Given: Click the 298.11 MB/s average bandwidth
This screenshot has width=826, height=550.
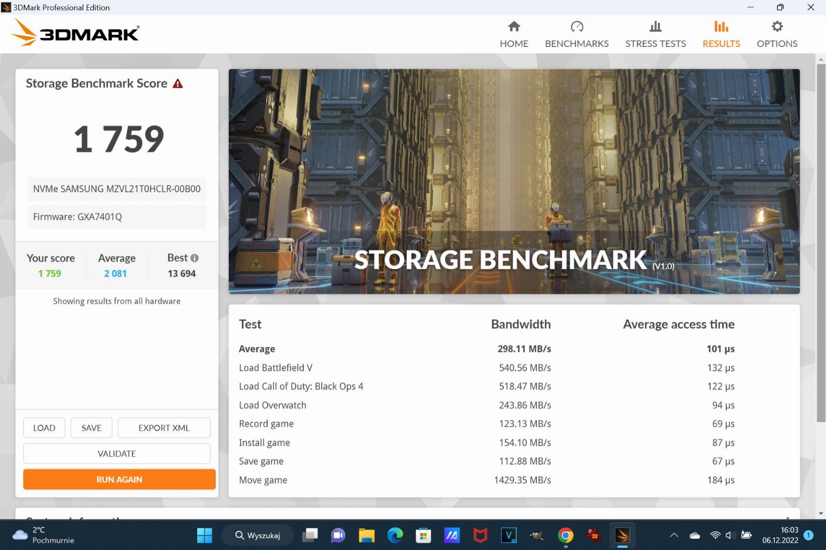Looking at the screenshot, I should pos(524,349).
